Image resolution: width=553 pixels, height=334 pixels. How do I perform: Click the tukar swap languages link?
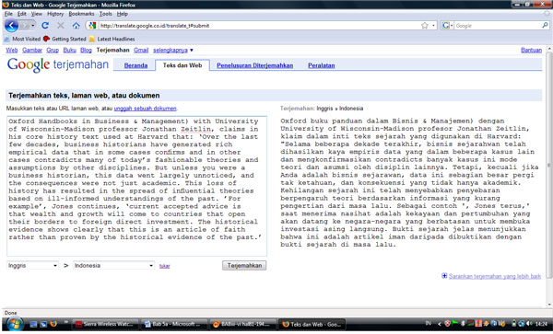pyautogui.click(x=164, y=266)
